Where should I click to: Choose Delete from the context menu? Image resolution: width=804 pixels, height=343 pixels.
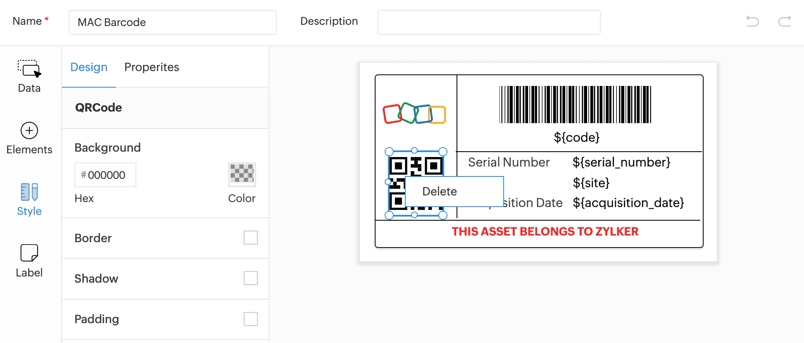pos(440,191)
